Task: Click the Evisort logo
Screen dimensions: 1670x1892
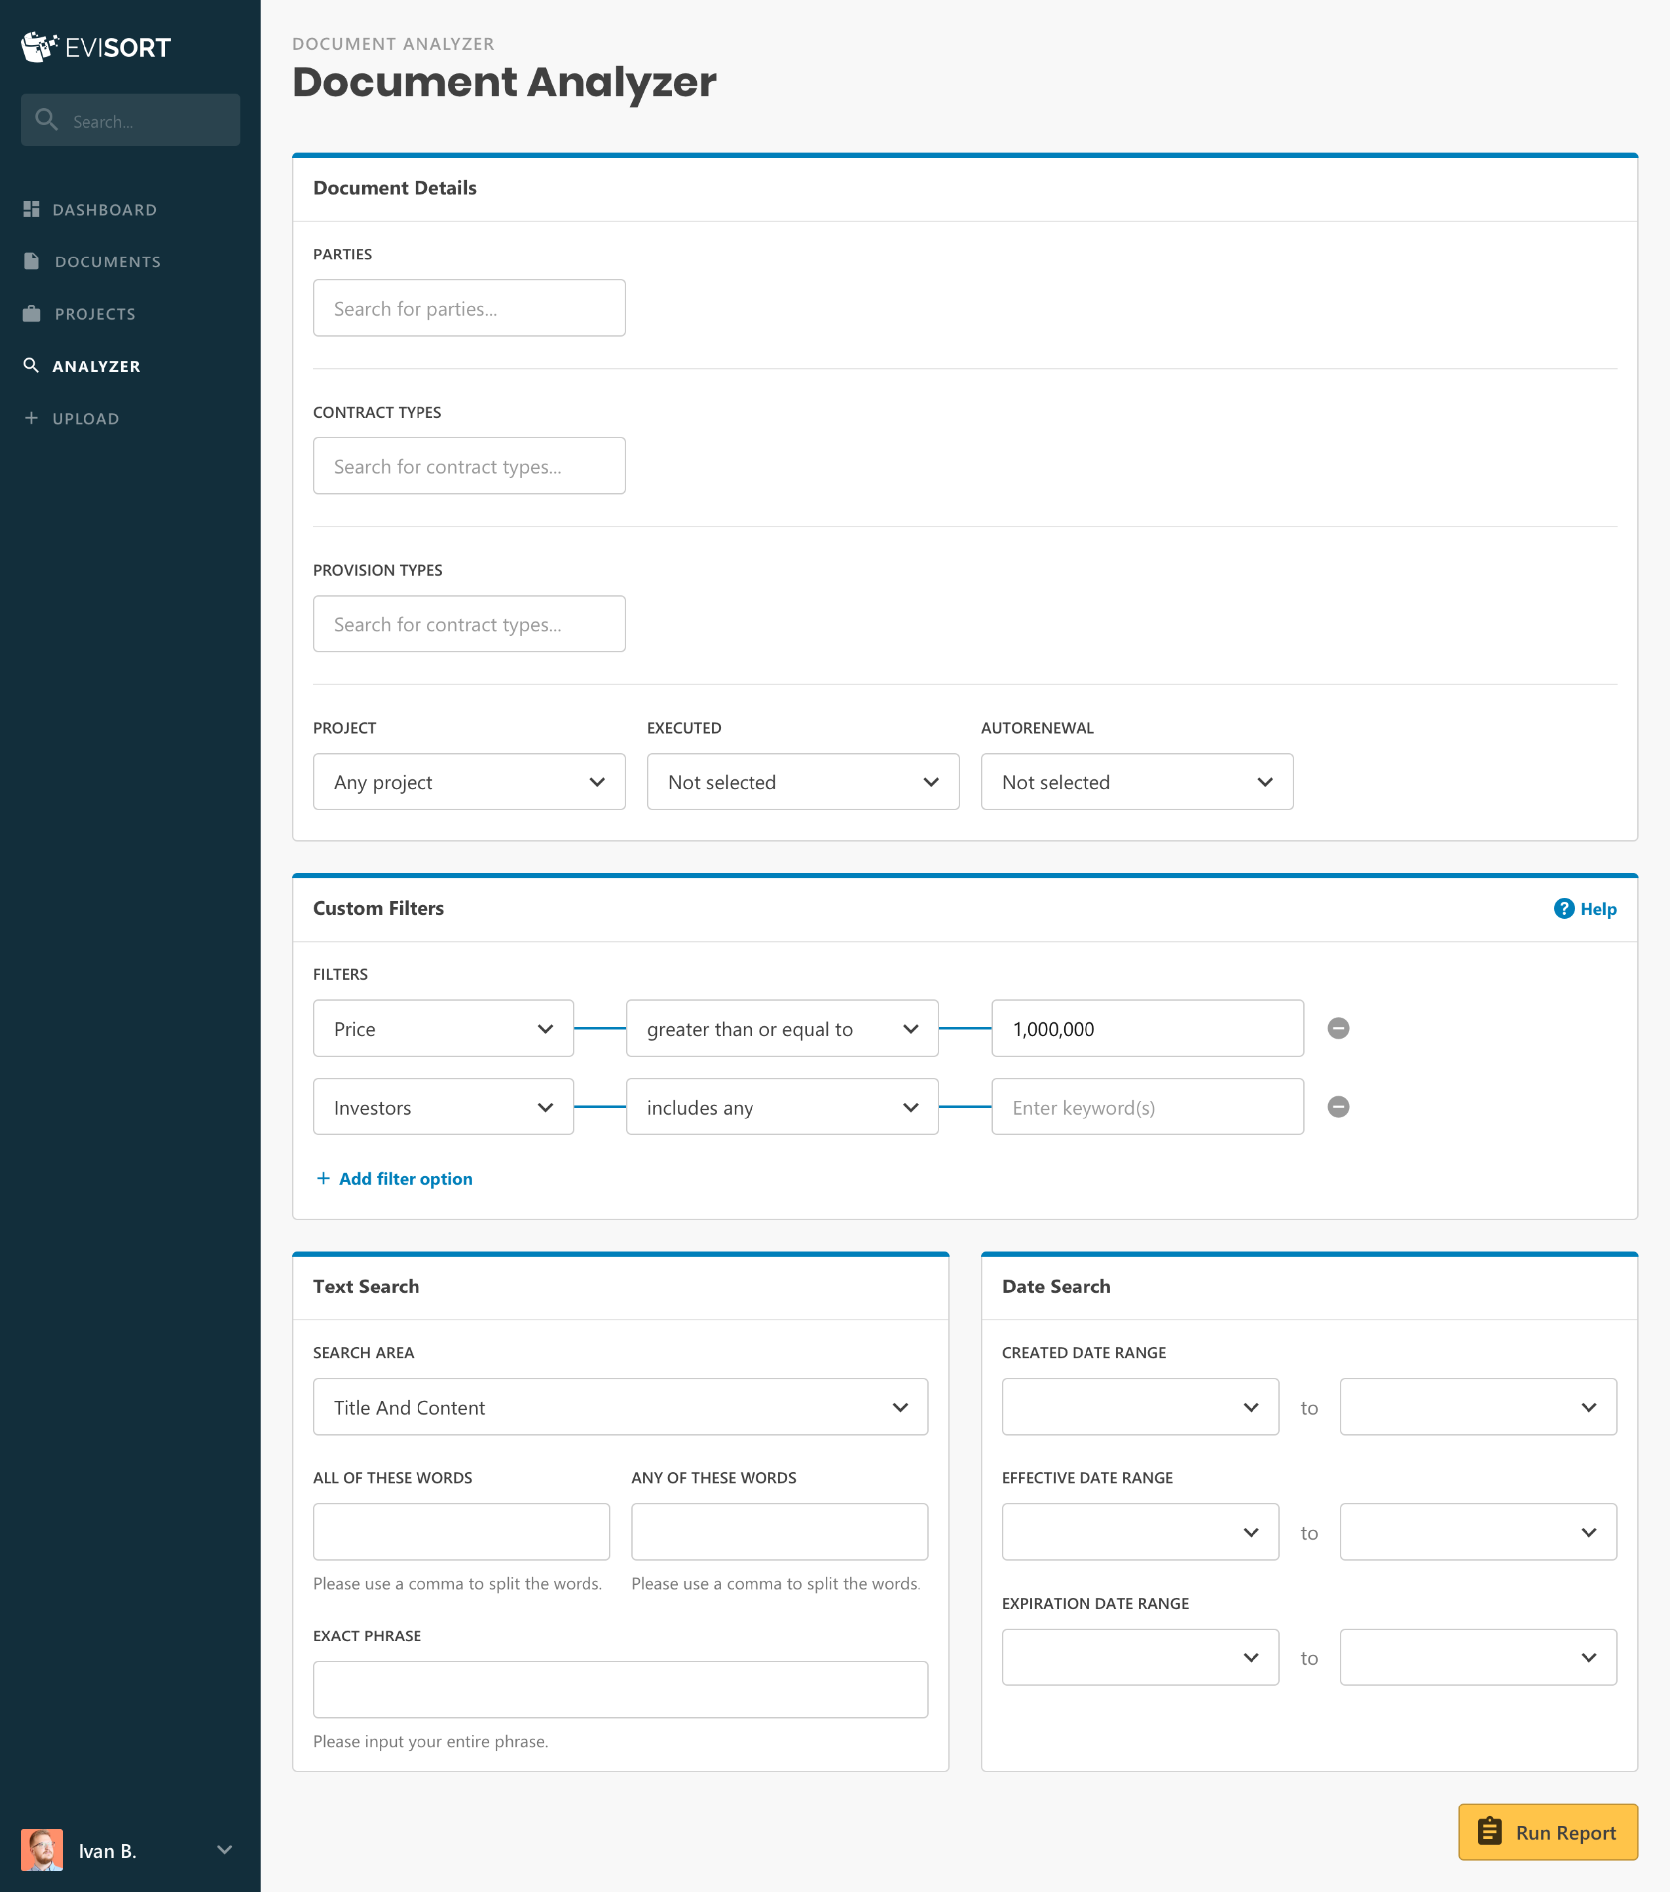Action: click(96, 46)
